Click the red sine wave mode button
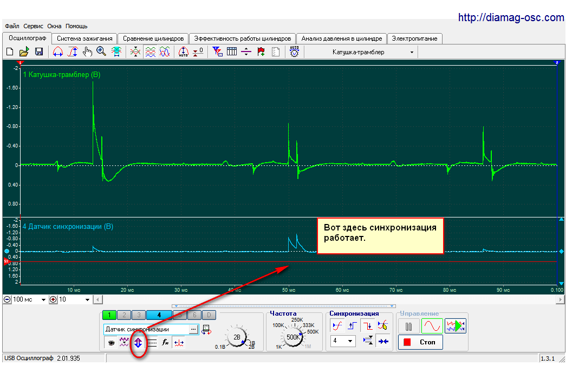Image resolution: width=572 pixels, height=365 pixels. pyautogui.click(x=432, y=326)
